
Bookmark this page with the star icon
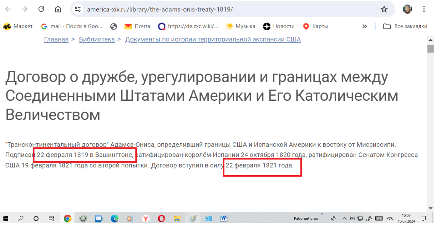[x=384, y=9]
